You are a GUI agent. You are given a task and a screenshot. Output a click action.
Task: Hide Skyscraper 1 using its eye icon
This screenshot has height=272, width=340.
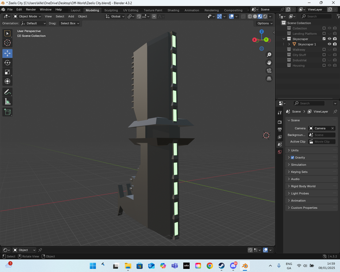click(x=329, y=44)
